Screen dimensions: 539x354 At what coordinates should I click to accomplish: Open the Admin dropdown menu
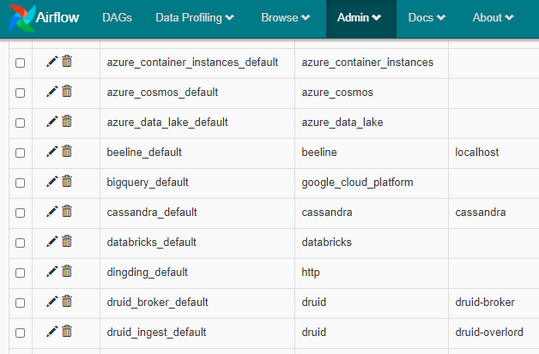(360, 18)
